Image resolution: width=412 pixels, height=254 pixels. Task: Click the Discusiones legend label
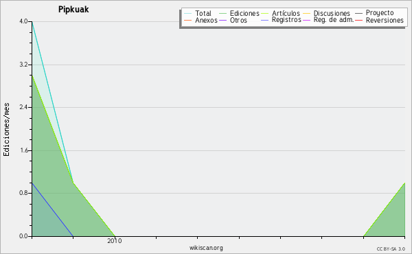point(332,13)
